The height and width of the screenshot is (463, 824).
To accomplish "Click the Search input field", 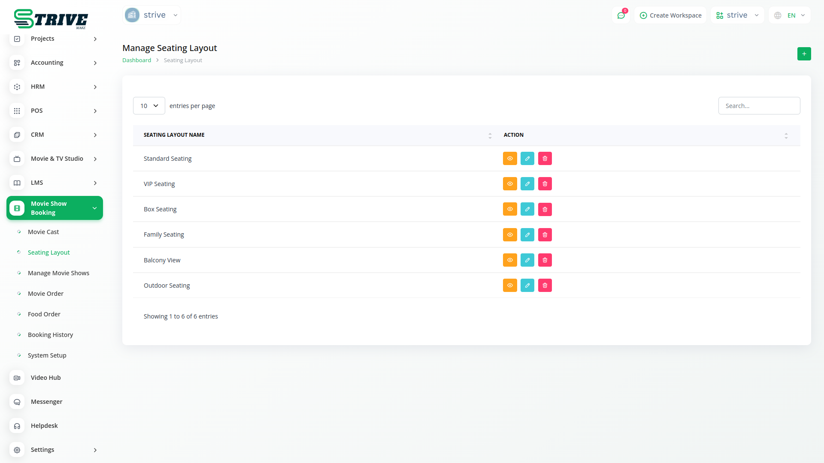I will (759, 106).
